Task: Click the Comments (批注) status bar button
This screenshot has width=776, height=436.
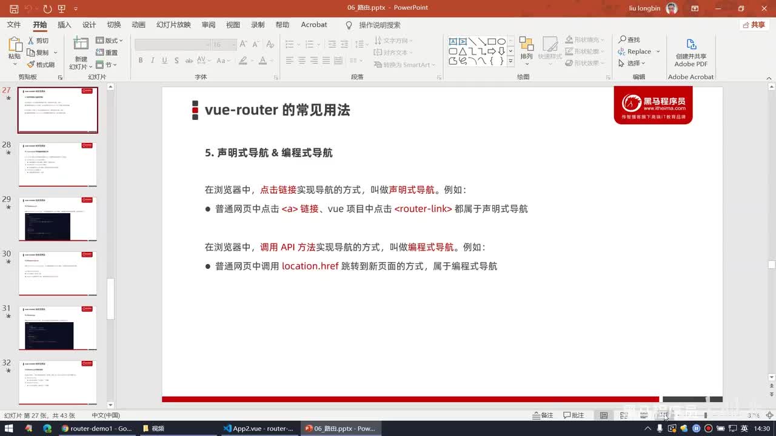Action: pos(574,415)
